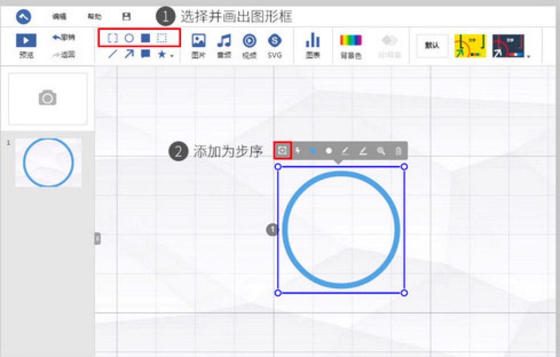Expand the theme list dropdown arrow
560x357 pixels.
pyautogui.click(x=529, y=56)
